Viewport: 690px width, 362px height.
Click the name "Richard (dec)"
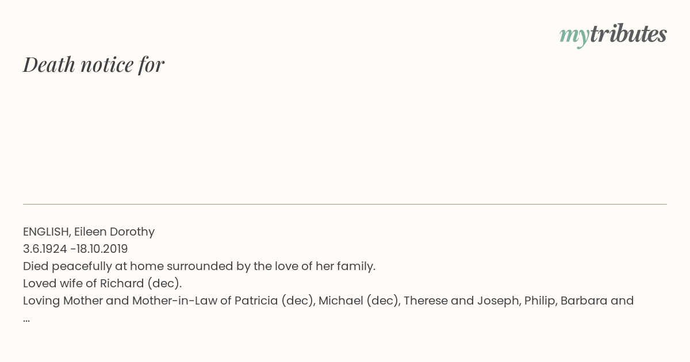[141, 283]
